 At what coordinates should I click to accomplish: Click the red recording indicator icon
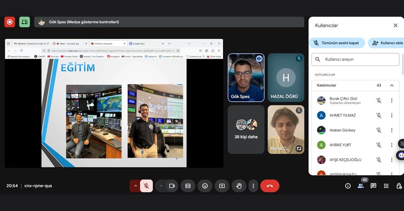(10, 22)
